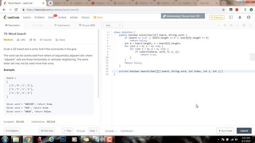Click the Pick One button

click(x=47, y=131)
